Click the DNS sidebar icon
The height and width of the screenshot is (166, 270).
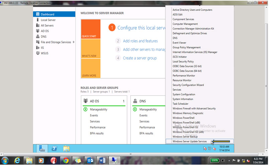[38, 36]
